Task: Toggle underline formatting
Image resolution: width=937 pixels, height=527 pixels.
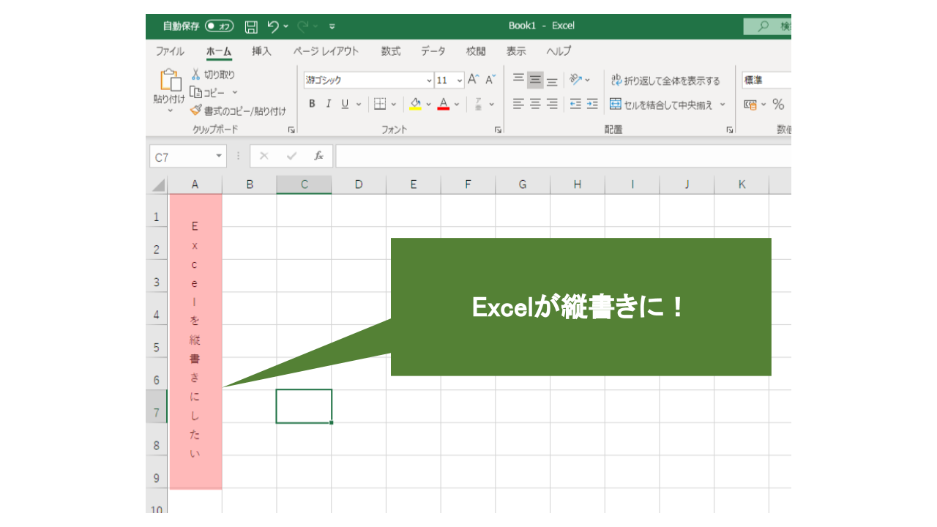Action: point(345,104)
